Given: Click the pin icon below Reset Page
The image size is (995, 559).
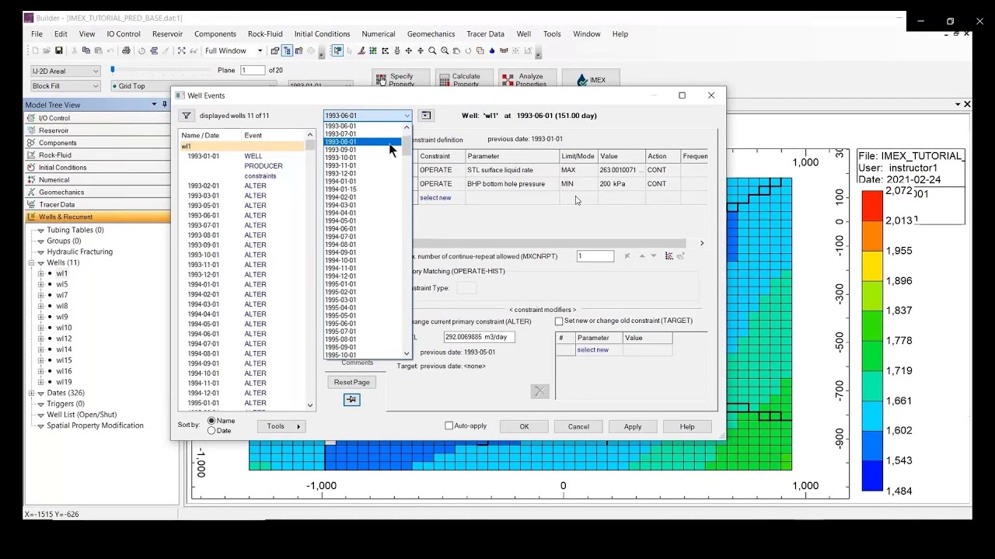Looking at the screenshot, I should pyautogui.click(x=351, y=399).
